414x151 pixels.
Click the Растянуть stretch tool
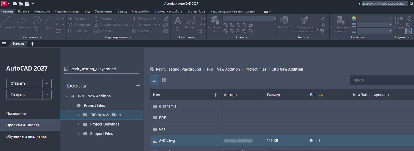[x=78, y=31]
